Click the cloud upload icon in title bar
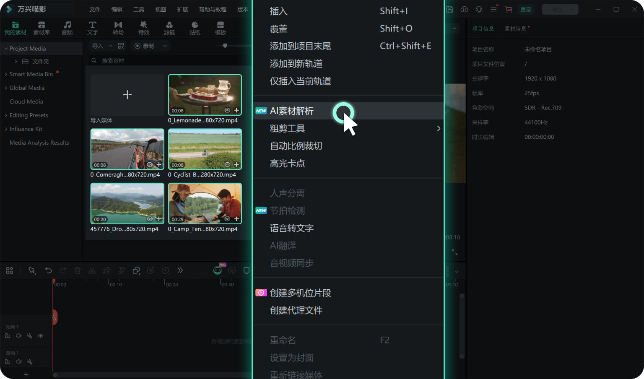Viewport: 644px width, 379px height. [464, 9]
